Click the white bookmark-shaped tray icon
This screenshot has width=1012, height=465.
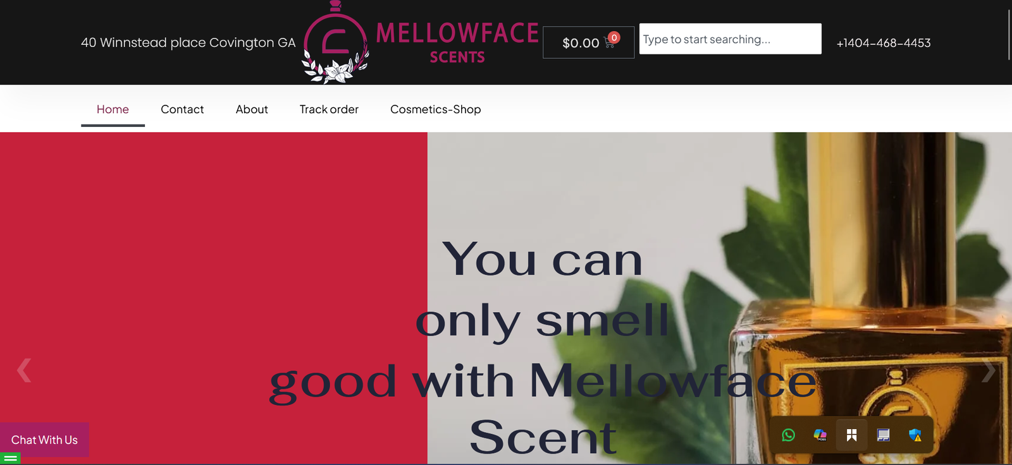[x=851, y=435]
